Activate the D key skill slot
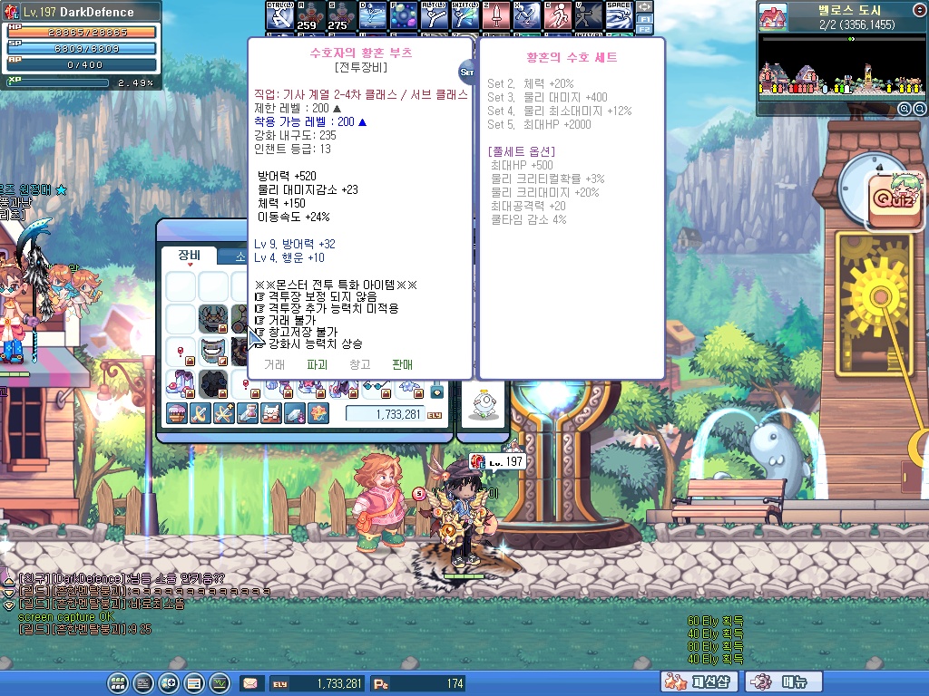Screen dimensions: 929x696 click(372, 15)
